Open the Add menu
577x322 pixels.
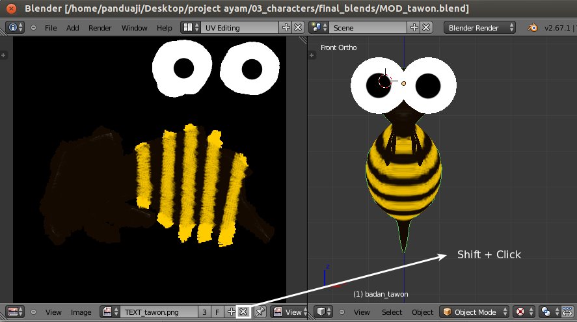tap(72, 28)
